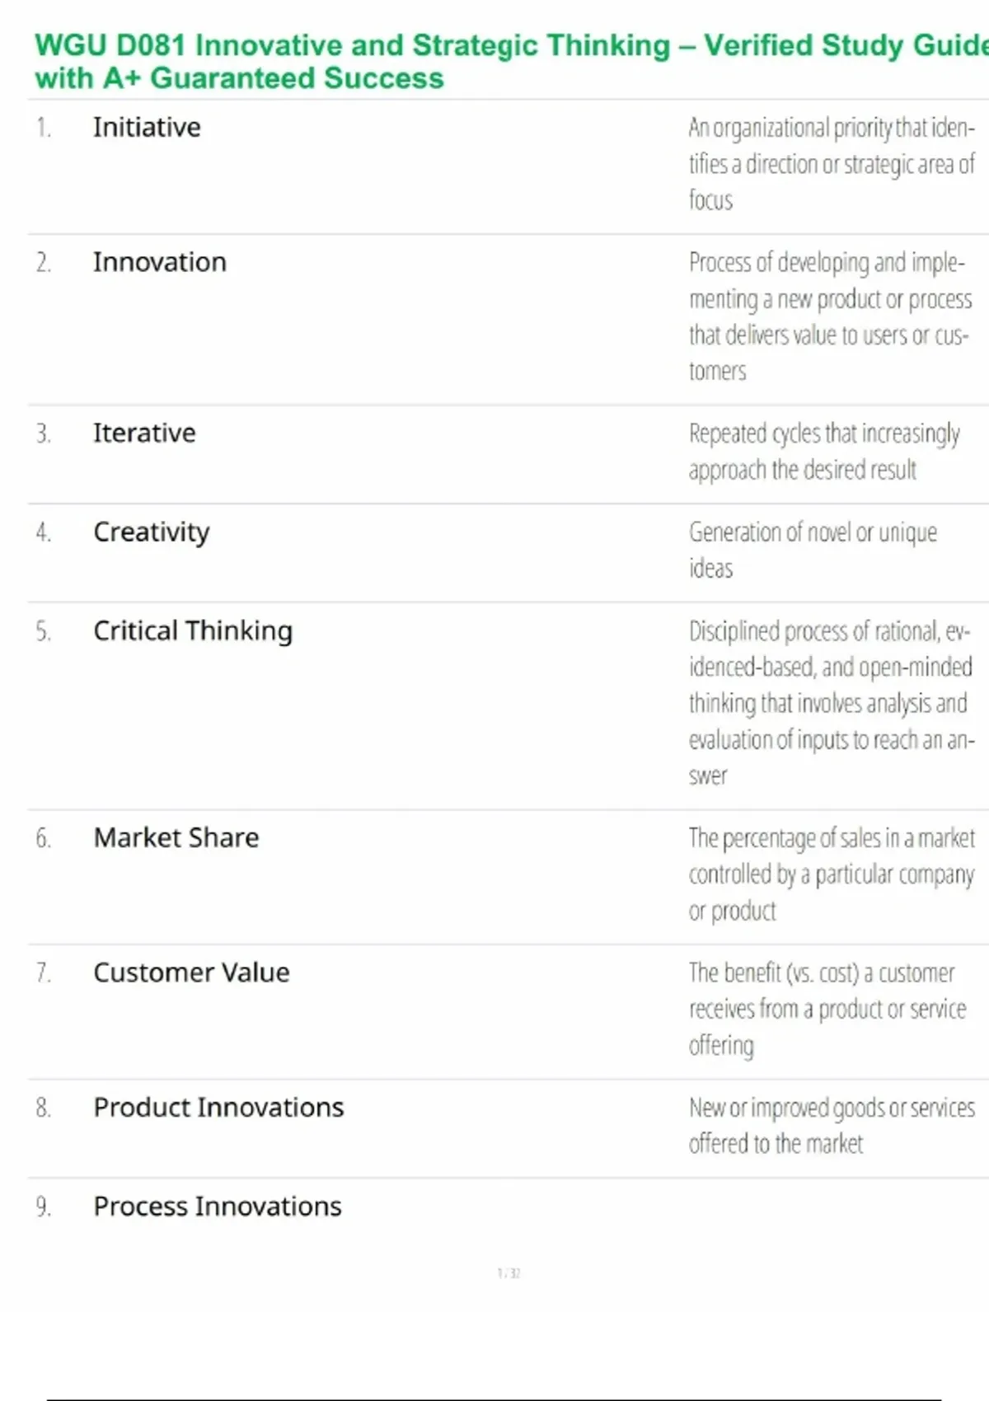Select the "New or improved goods" definition
The height and width of the screenshot is (1401, 989).
coord(831,1125)
